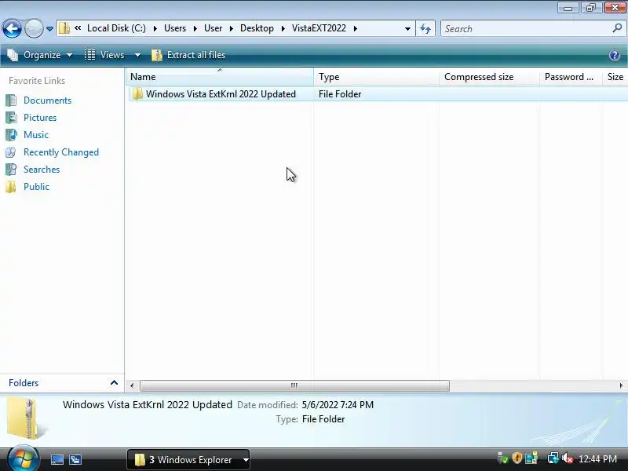The width and height of the screenshot is (628, 471).
Task: Sort by Password column header
Action: point(571,76)
